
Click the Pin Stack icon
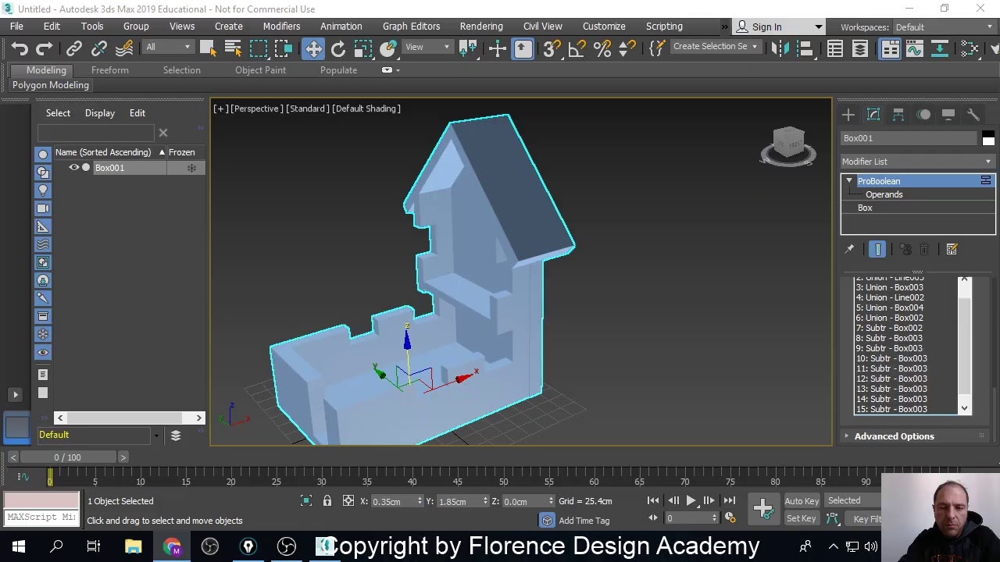pyautogui.click(x=849, y=249)
